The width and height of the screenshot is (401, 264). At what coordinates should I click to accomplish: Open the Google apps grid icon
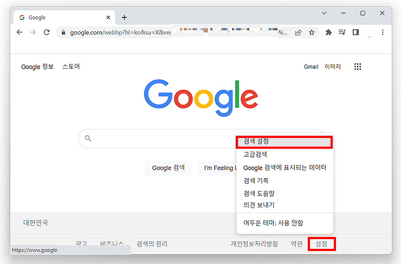(x=358, y=67)
